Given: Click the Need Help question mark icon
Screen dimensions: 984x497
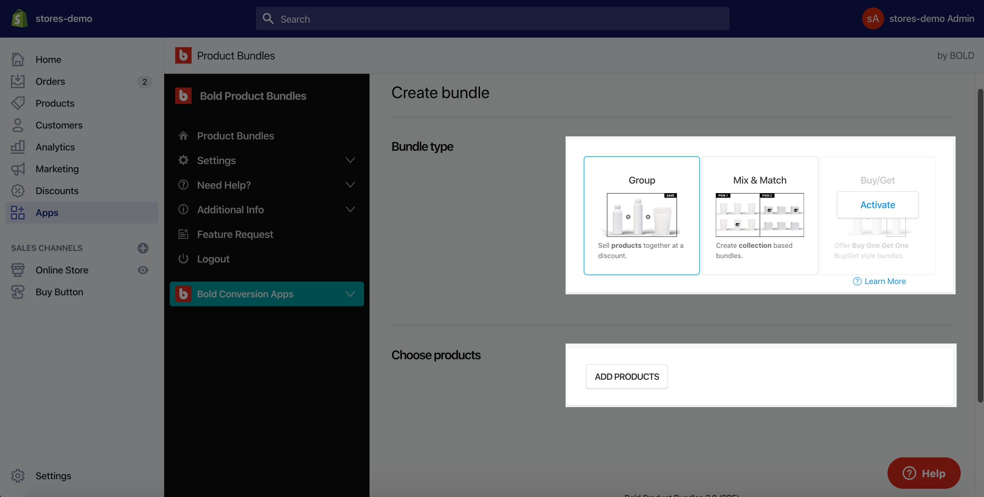Looking at the screenshot, I should click(x=183, y=185).
